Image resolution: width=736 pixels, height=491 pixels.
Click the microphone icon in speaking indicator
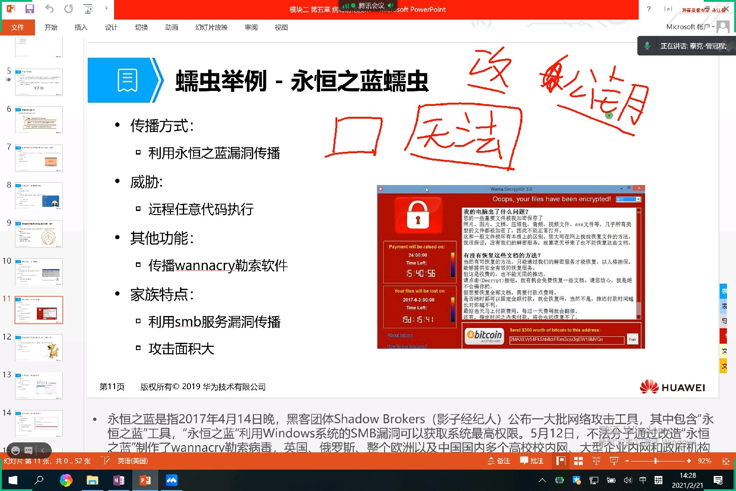pos(647,46)
